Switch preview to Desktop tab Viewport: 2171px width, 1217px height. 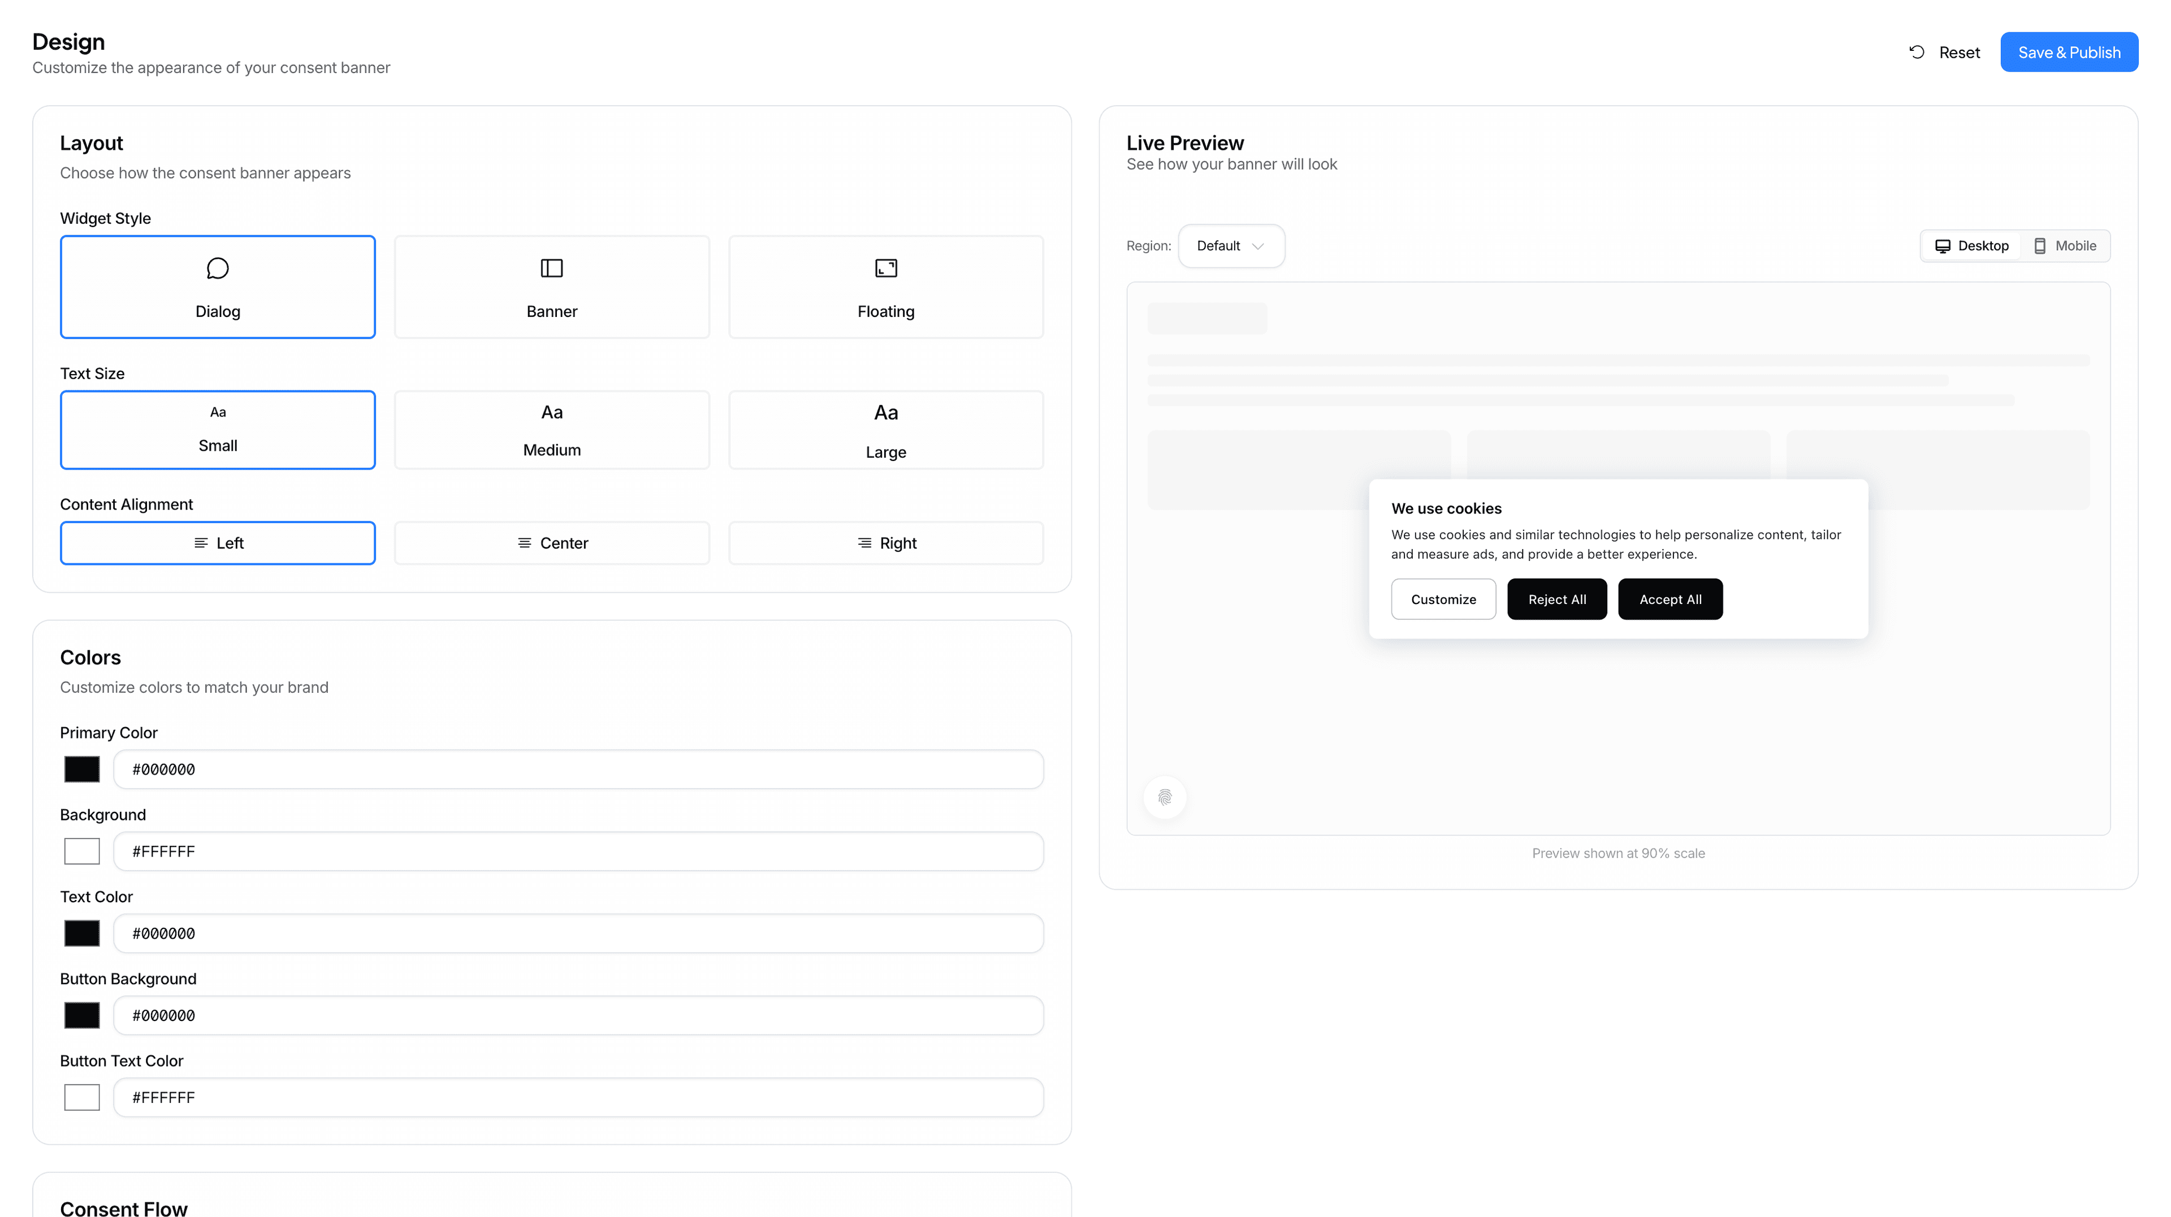click(x=1971, y=246)
